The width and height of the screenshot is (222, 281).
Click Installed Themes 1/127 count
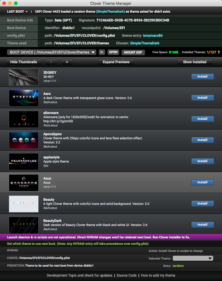pos(211,52)
